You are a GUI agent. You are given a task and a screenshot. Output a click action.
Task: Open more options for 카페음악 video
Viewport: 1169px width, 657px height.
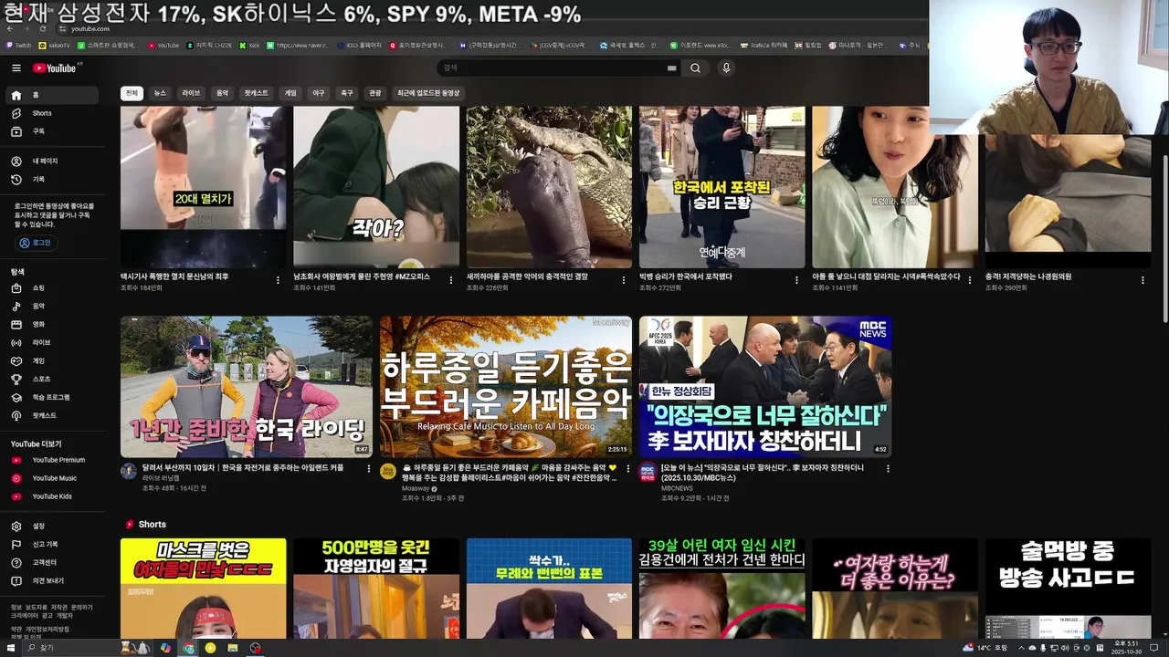627,469
